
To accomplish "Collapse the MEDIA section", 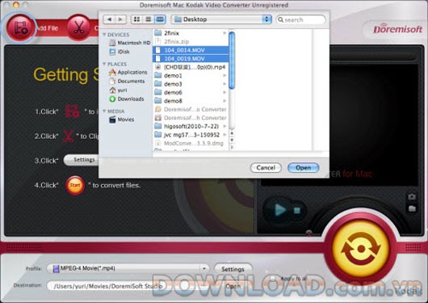I will [x=104, y=112].
